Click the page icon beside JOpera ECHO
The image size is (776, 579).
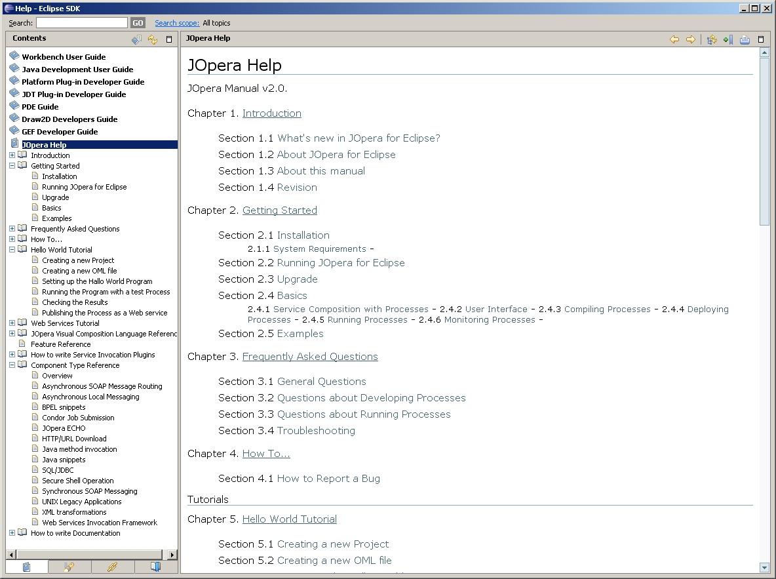pos(35,428)
